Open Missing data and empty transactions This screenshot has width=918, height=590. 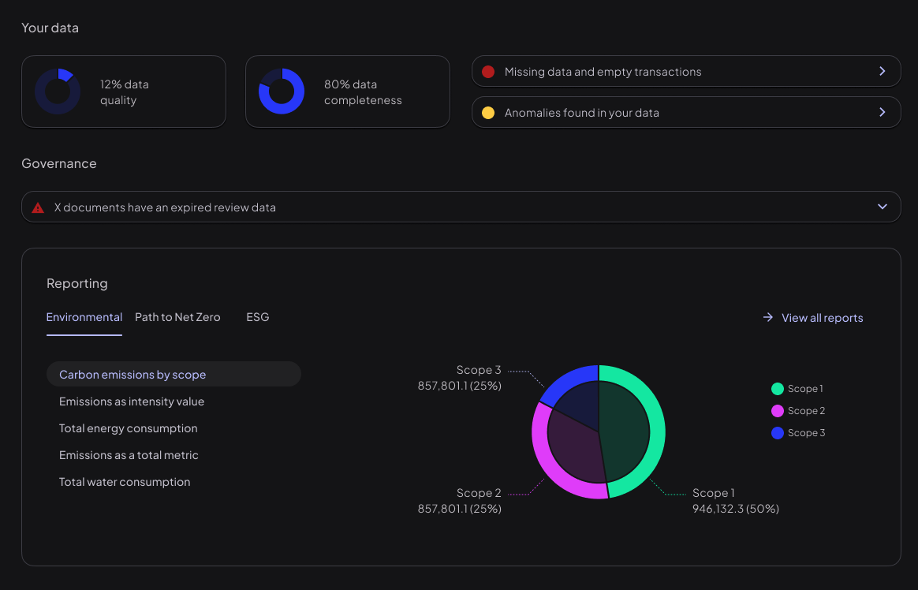[x=686, y=72]
